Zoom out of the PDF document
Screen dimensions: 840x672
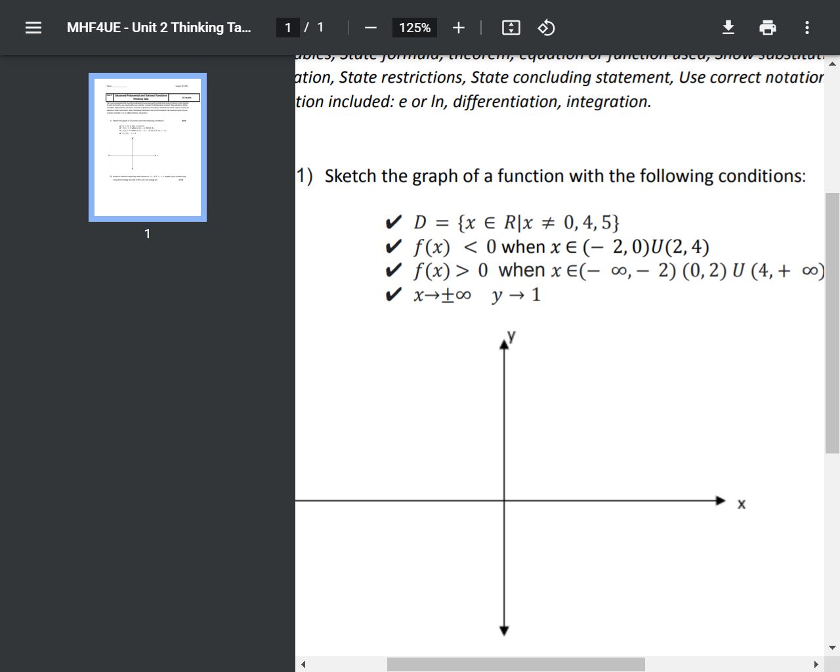tap(370, 28)
